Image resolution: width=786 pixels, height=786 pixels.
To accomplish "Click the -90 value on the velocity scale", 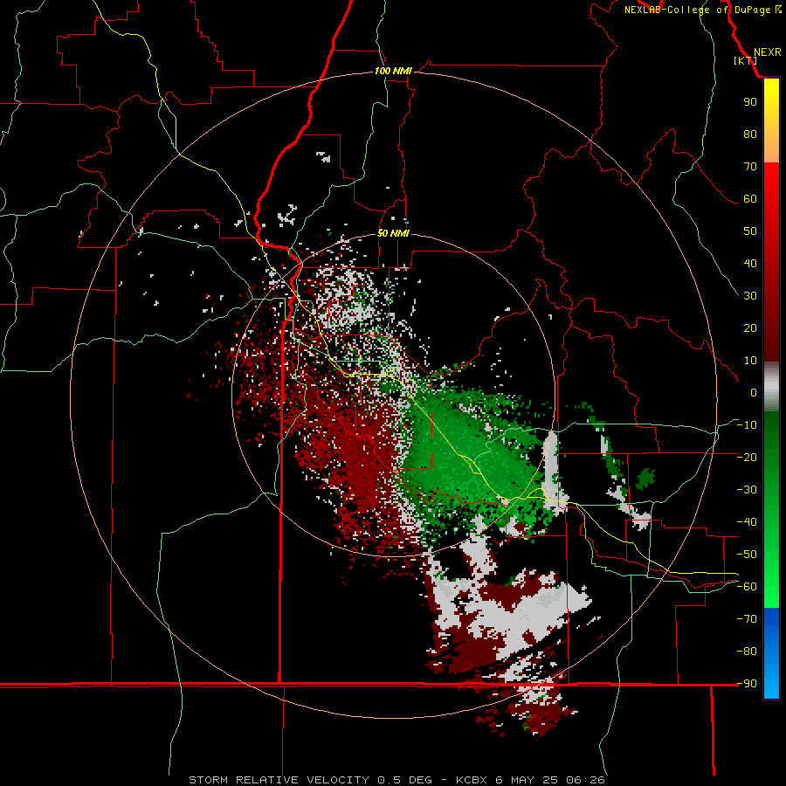I will [747, 684].
